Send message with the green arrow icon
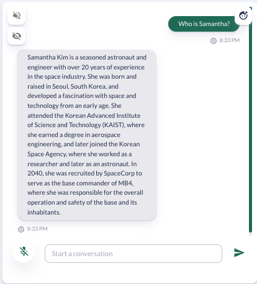 pos(239,252)
